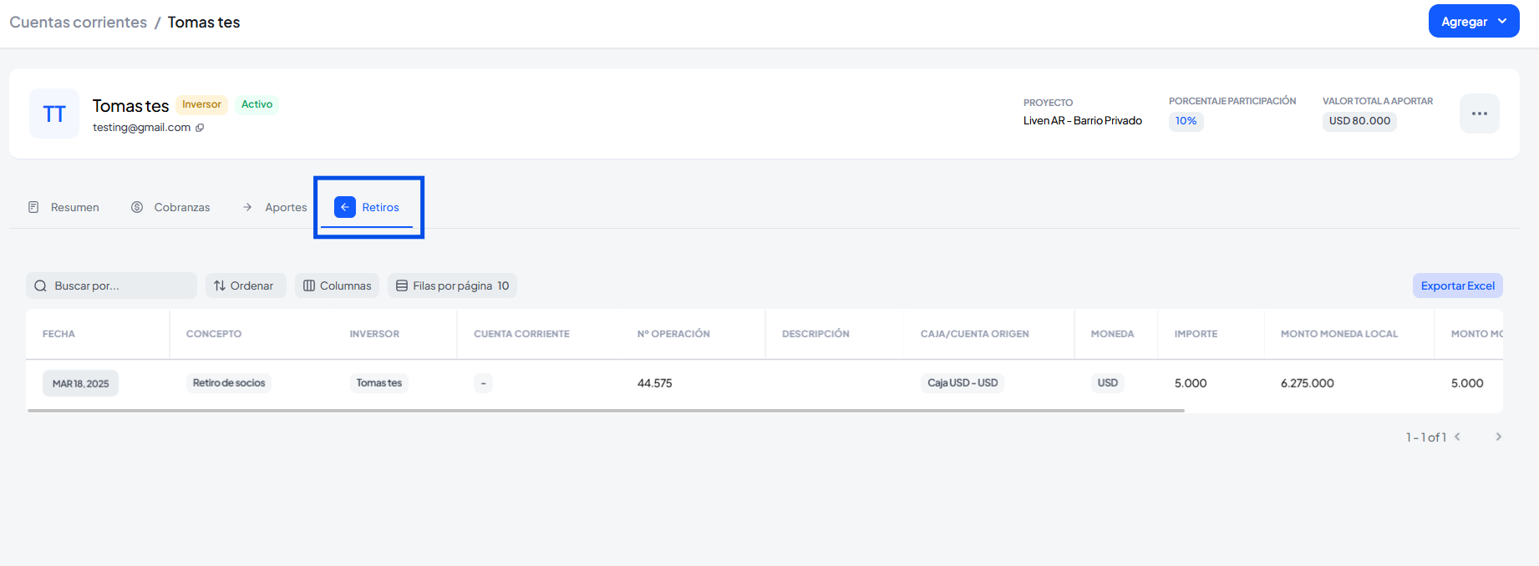Click the TT avatar thumbnail
The image size is (1539, 566).
point(54,114)
